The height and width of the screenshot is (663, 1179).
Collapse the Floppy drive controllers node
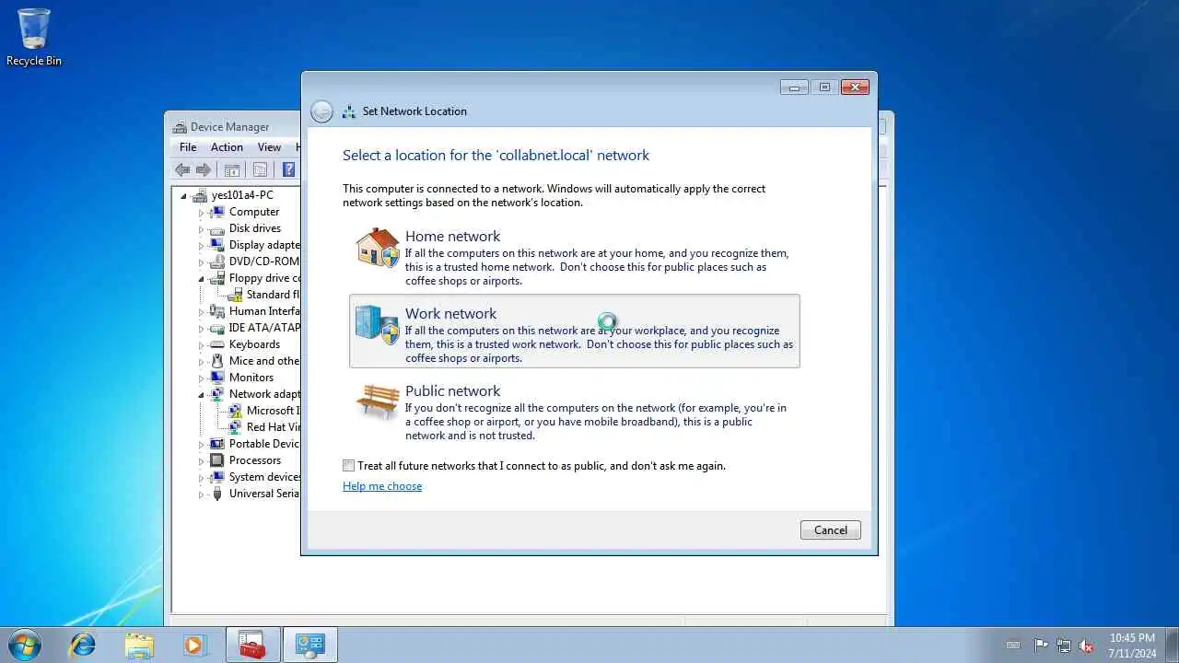[x=201, y=278]
